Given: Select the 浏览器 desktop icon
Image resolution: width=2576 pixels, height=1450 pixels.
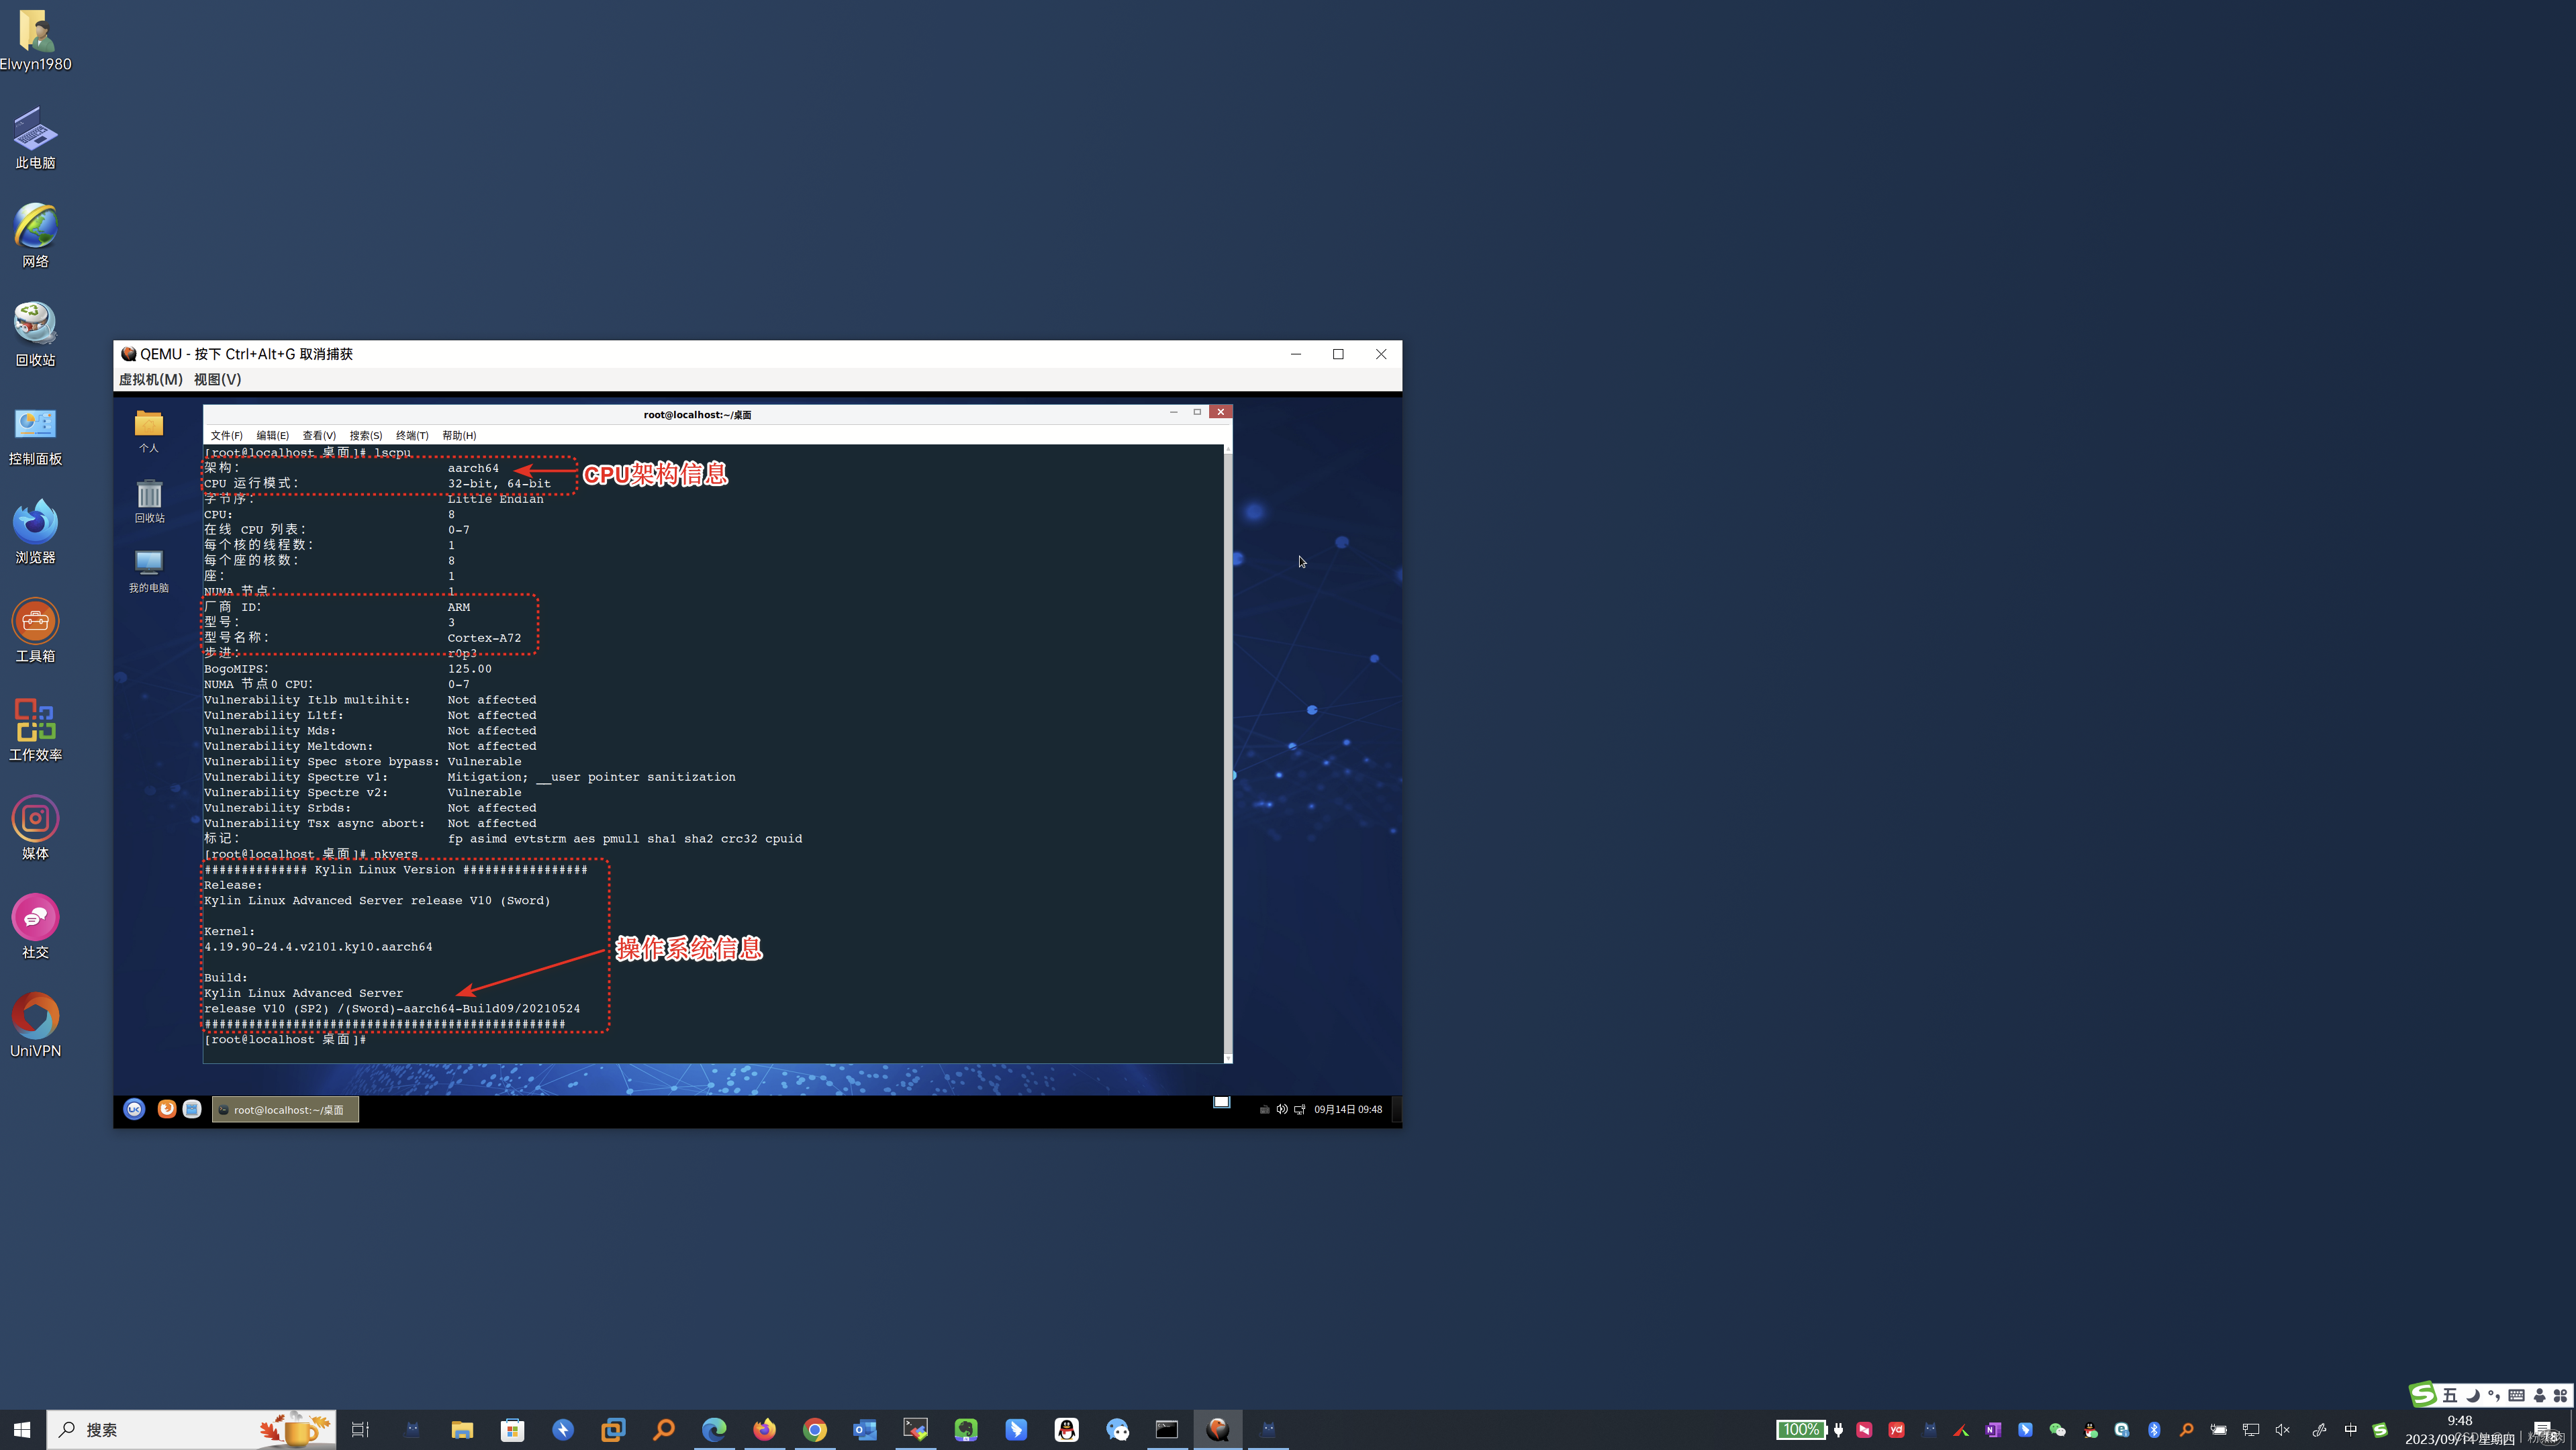Looking at the screenshot, I should [35, 533].
